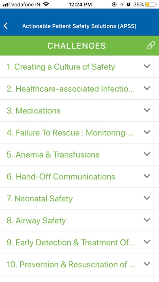Select Failure To Rescue : Monitoring item

[79, 132]
